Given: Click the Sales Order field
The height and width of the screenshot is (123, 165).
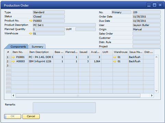Looking at the screenshot, I should 147,33.
